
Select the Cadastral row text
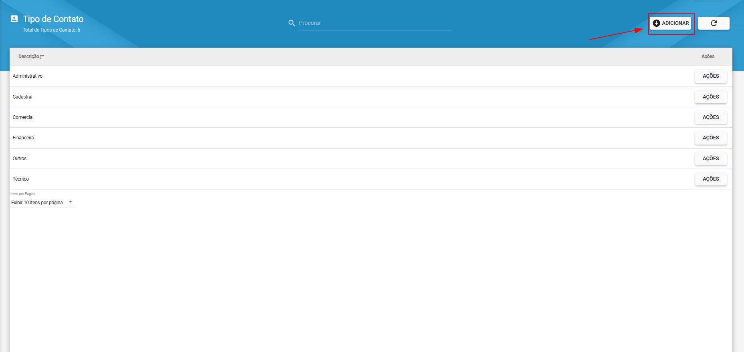[22, 97]
